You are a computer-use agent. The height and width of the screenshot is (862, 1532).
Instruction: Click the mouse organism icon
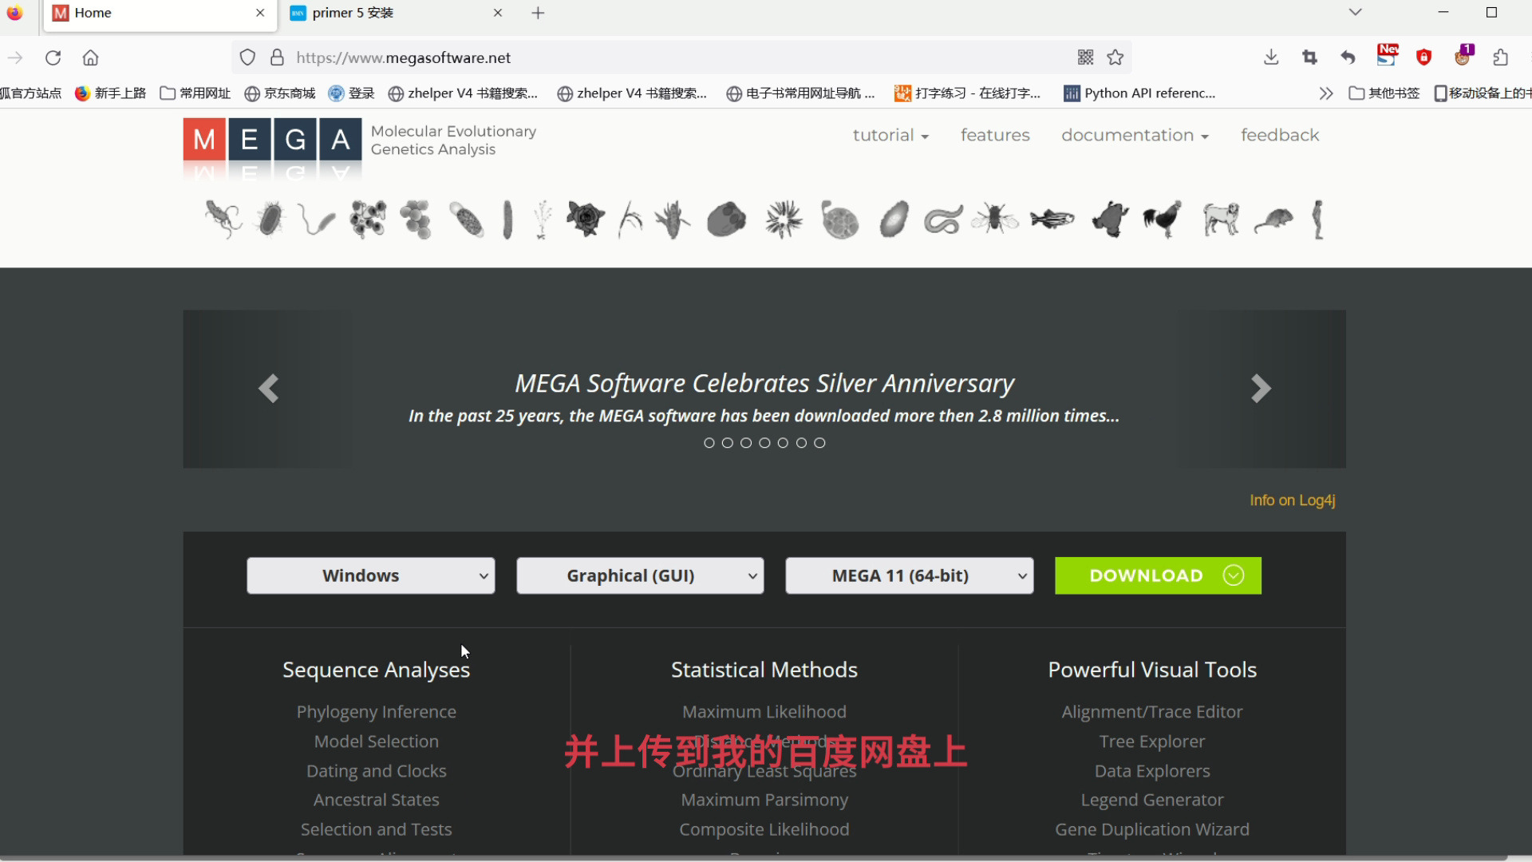coord(1273,219)
